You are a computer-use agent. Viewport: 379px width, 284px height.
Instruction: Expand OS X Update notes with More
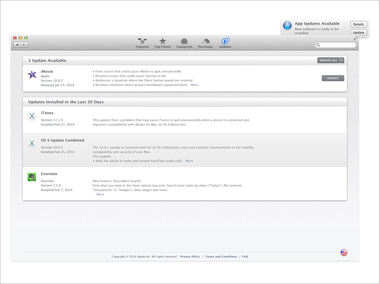(x=189, y=161)
